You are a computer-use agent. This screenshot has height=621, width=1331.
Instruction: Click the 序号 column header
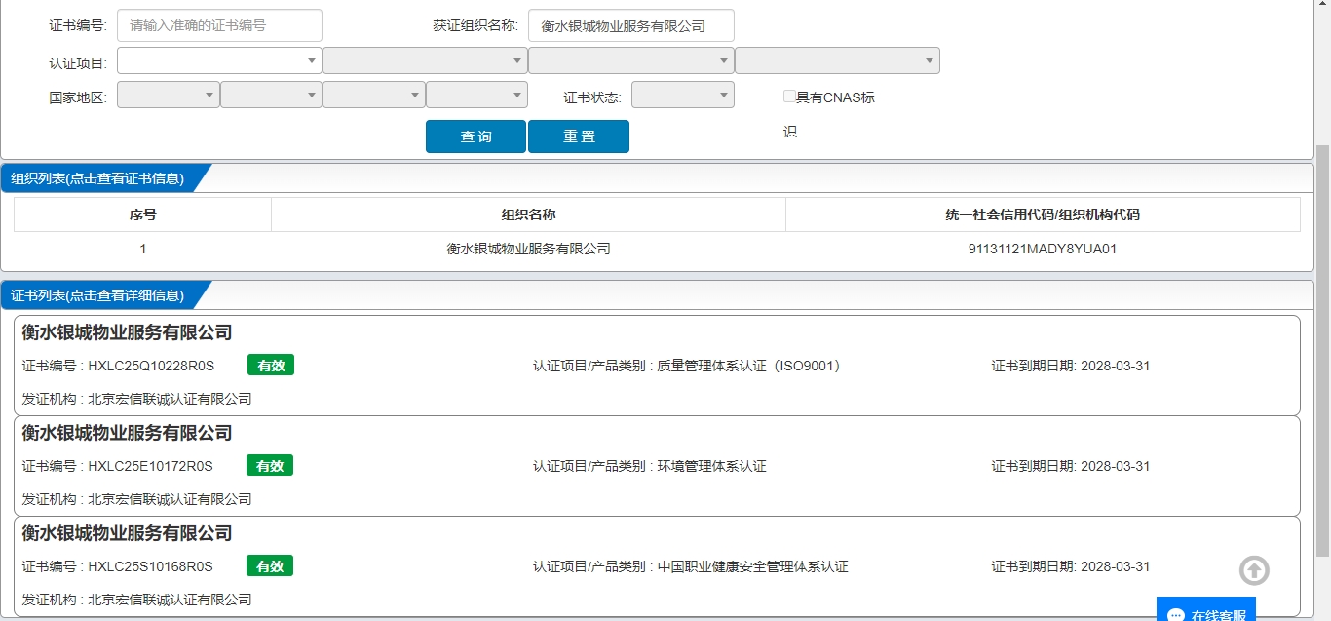coord(142,214)
